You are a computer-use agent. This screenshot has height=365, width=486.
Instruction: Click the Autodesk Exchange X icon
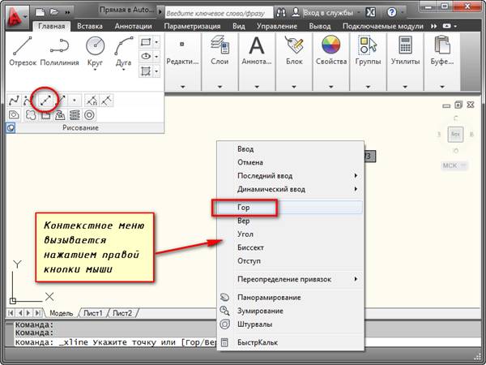click(x=370, y=12)
